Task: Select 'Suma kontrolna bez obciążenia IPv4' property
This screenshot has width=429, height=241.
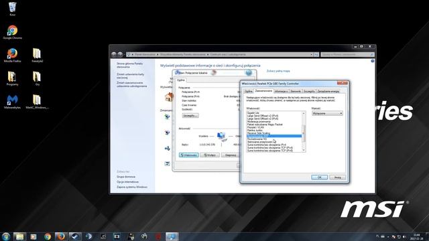Action: coord(267,145)
